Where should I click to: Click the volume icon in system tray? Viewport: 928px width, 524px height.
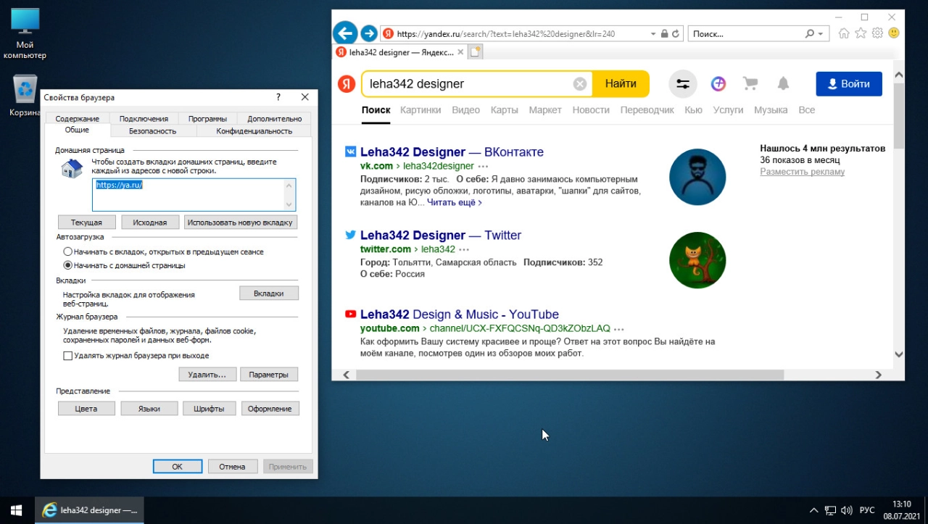(x=845, y=510)
